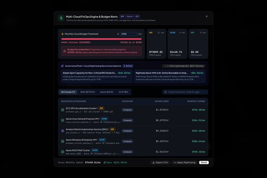
Task: Click Compute badge in EC2 GPU row
Action: point(127,110)
